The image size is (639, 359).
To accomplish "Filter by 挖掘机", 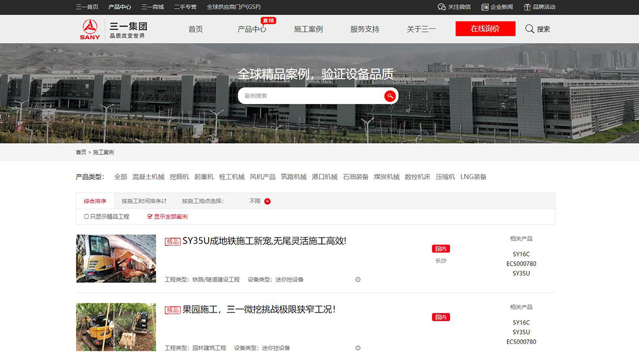I will [180, 177].
